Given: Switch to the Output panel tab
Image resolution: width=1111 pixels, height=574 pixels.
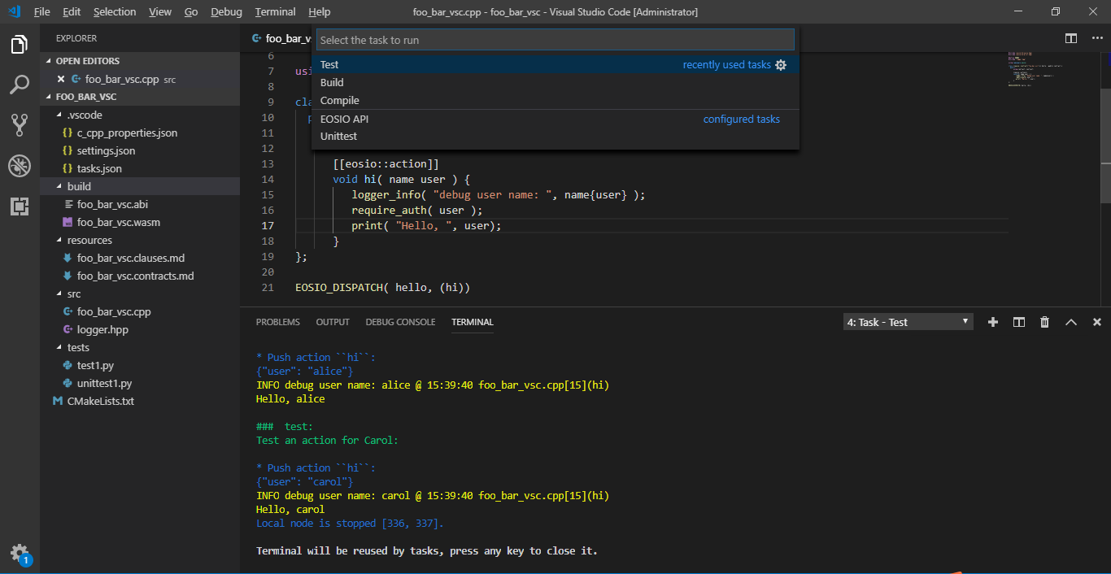Looking at the screenshot, I should [333, 322].
